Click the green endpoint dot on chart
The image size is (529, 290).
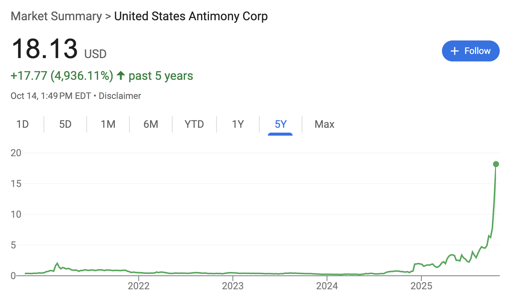pyautogui.click(x=496, y=164)
